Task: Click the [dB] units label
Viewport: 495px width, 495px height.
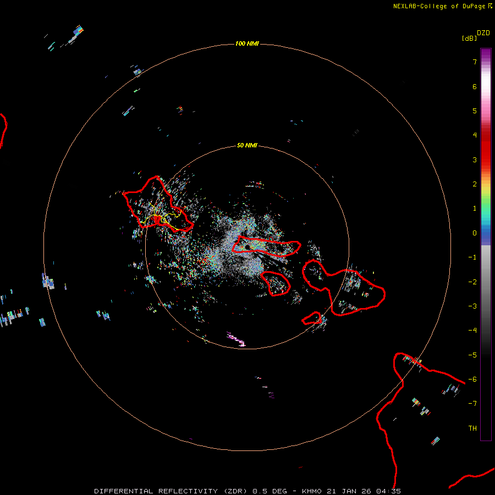Action: coord(469,38)
